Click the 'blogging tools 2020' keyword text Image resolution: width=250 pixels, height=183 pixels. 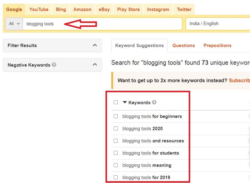pos(143,129)
